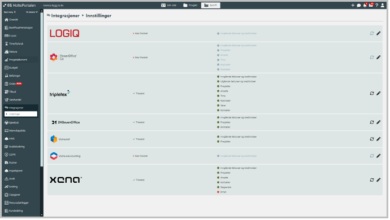Select the Innstillinger submenu item
Screen dimensions: 390x220
pos(21,115)
